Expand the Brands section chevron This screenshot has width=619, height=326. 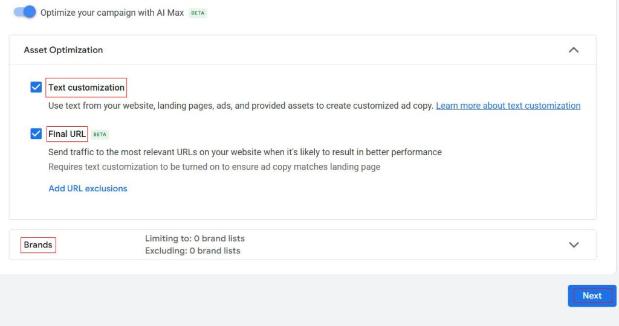(574, 245)
